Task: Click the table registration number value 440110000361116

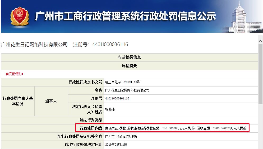Action: pos(117,98)
